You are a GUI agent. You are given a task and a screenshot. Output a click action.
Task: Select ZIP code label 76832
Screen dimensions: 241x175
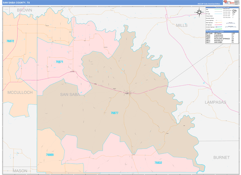[158, 163]
